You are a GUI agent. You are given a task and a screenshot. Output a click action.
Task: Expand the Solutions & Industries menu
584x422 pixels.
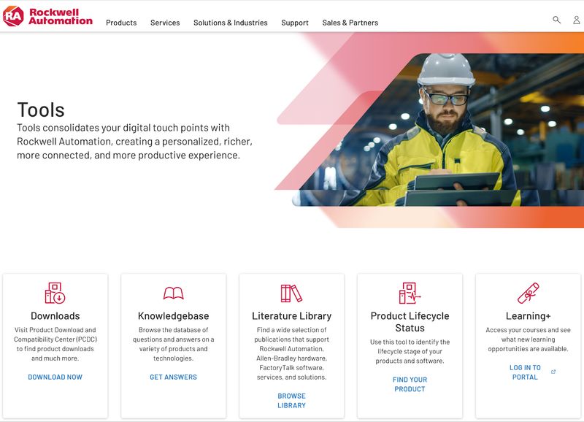(229, 23)
